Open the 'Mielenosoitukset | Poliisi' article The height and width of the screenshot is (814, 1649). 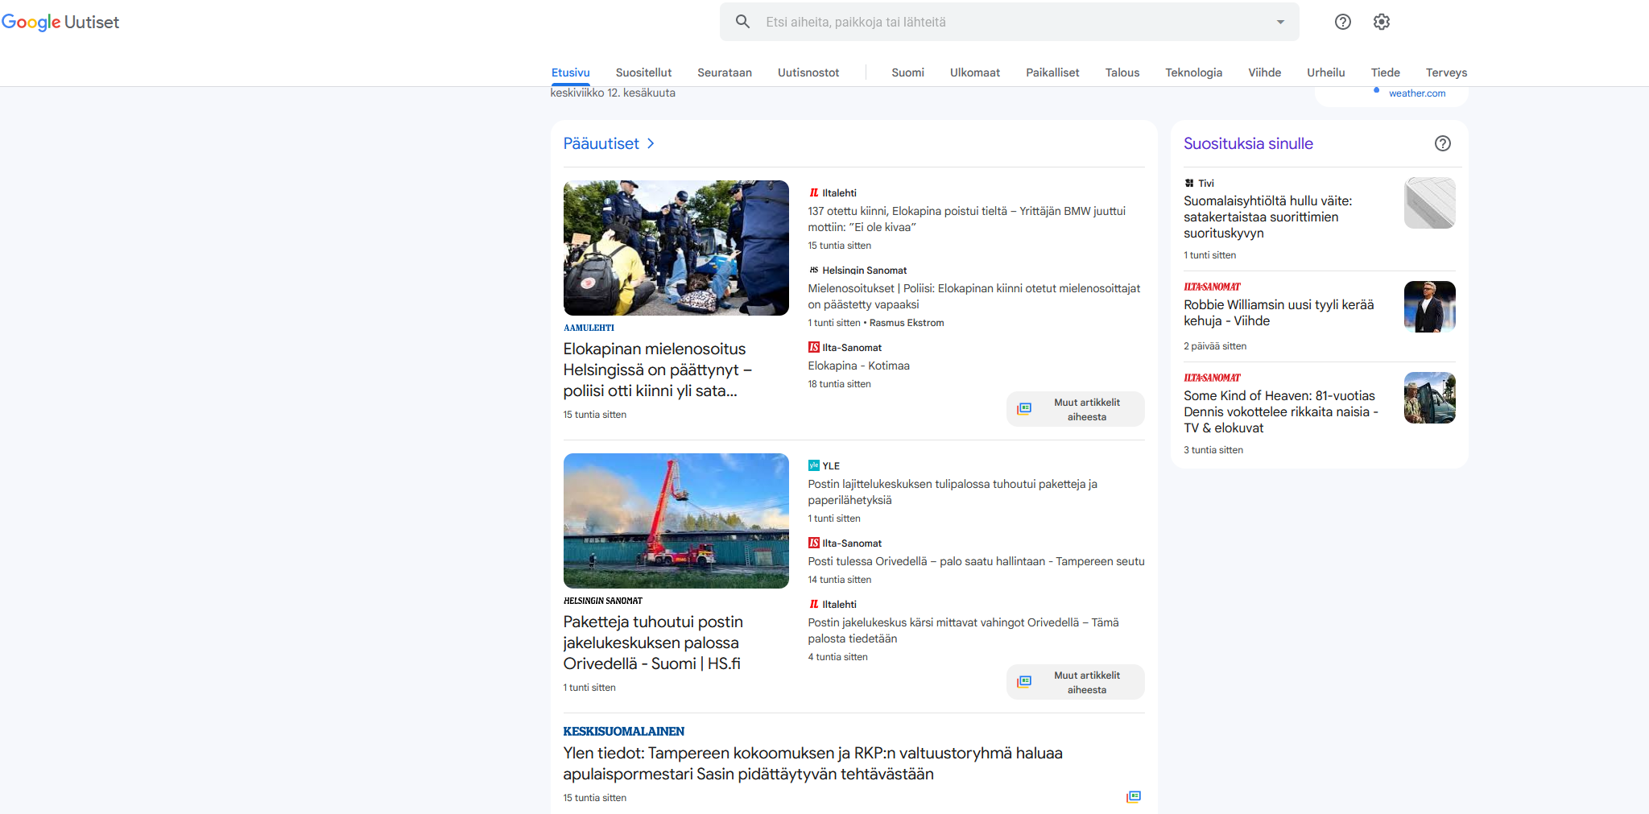(x=974, y=296)
